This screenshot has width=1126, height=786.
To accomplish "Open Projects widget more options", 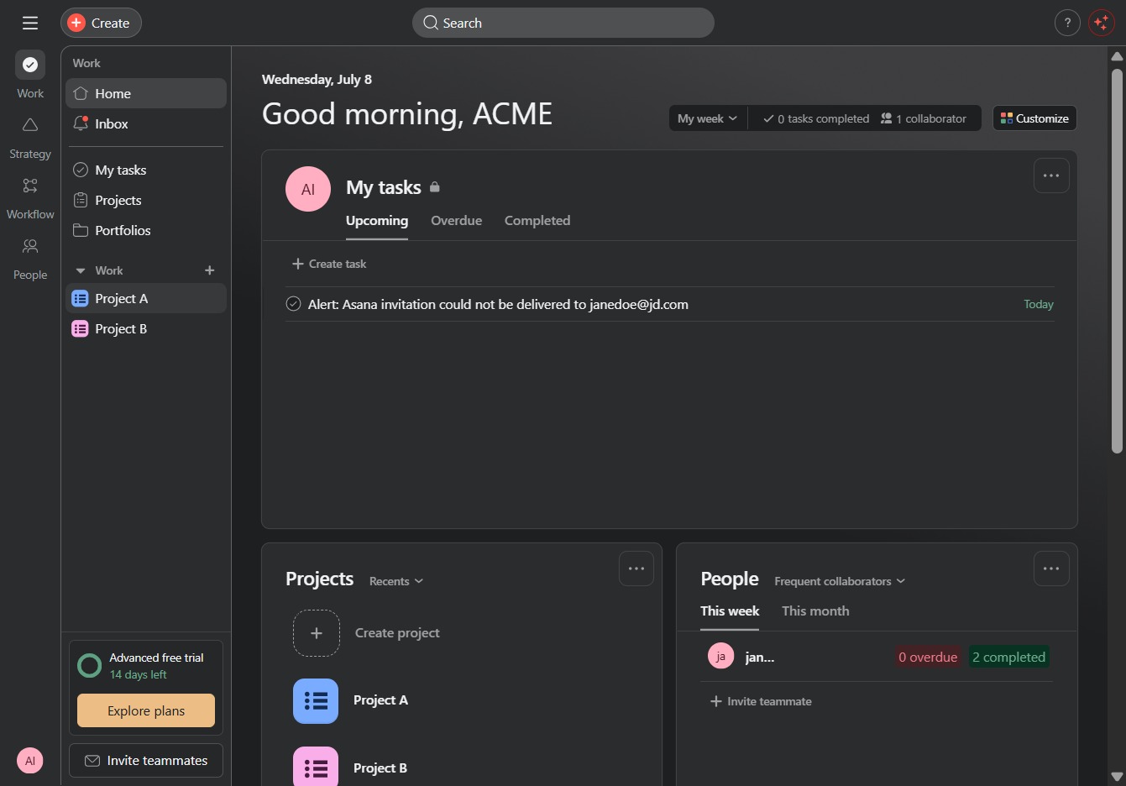I will pyautogui.click(x=636, y=569).
